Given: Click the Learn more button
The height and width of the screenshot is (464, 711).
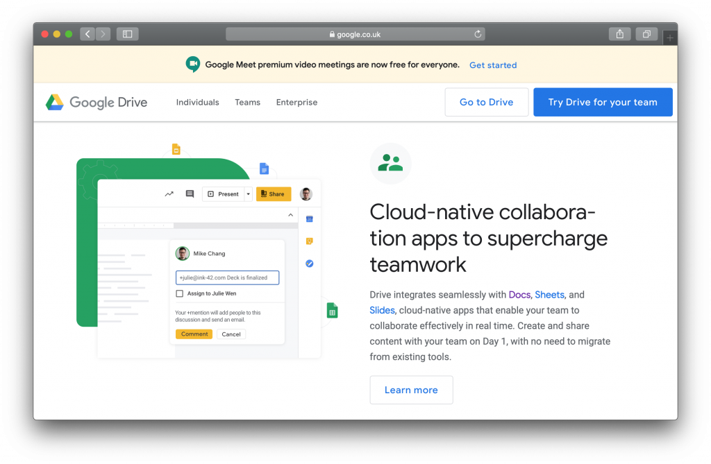Looking at the screenshot, I should coord(411,390).
